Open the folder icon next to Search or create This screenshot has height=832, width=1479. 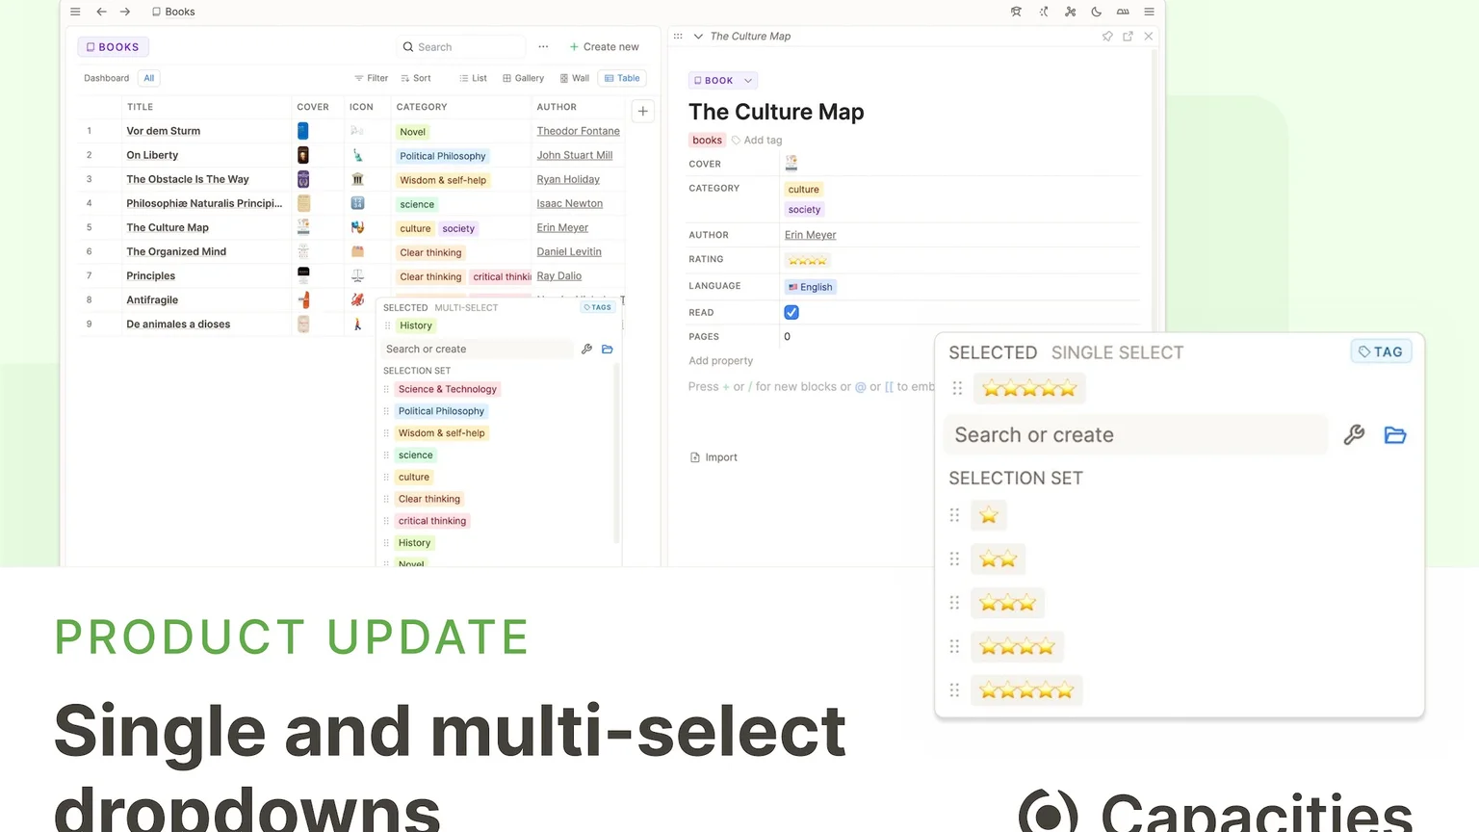1395,434
